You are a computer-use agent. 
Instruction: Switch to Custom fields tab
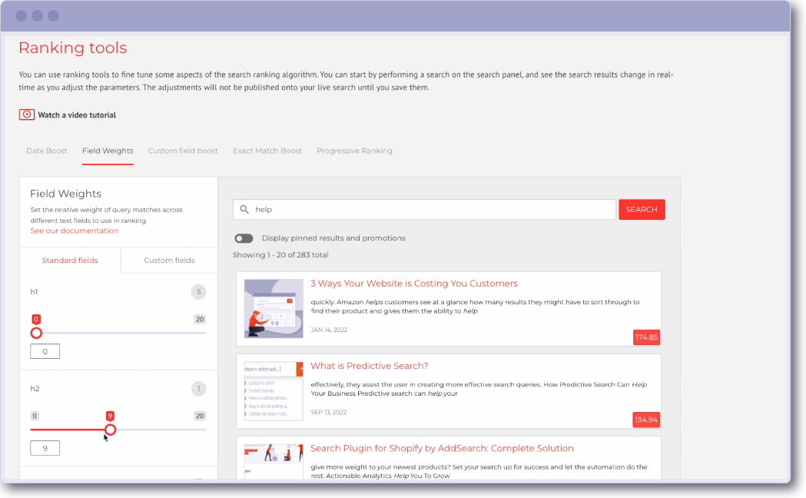169,260
